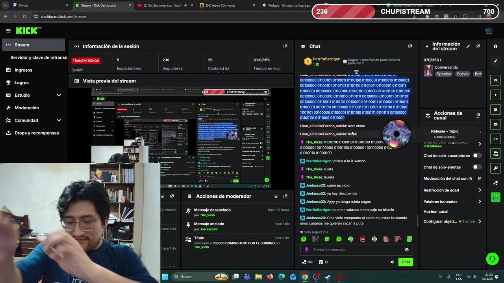Click the Bolivia tag
This screenshot has width=504, height=283.
click(463, 74)
